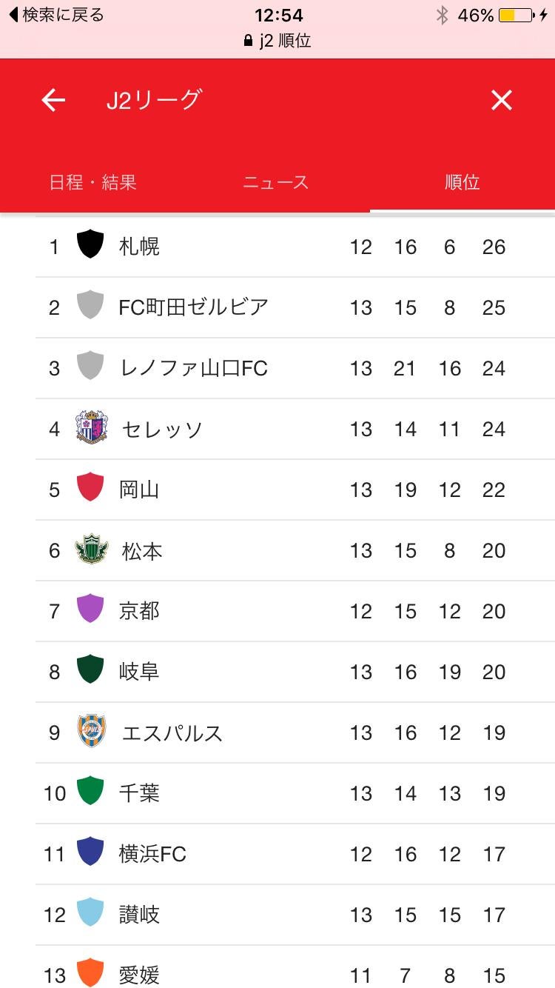Viewport: 555px width, 988px height.
Task: Tap 検索に戻る to return to search
Action: (x=55, y=15)
